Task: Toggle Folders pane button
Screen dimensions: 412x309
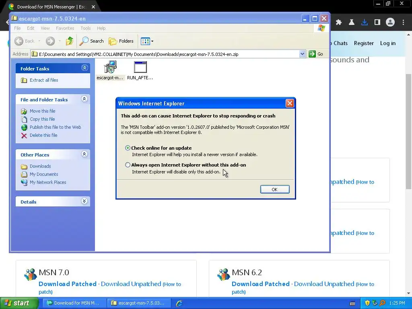Action: coord(121,41)
